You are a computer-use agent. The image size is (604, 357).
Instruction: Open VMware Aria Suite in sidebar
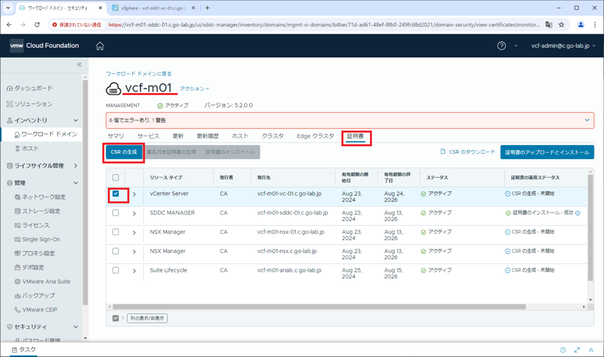[42, 281]
